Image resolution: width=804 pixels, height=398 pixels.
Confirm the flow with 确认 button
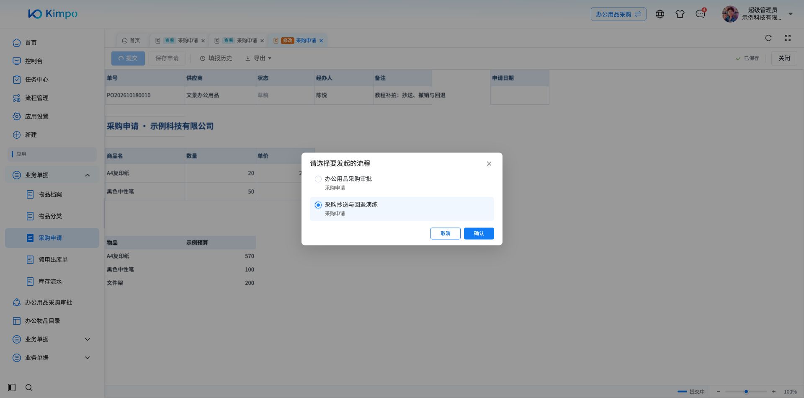coord(479,233)
